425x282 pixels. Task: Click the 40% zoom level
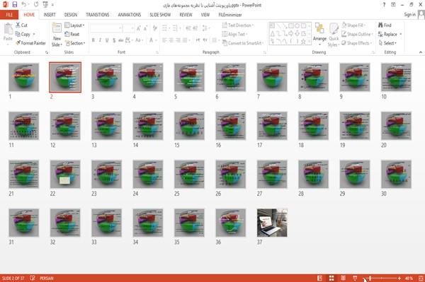409,278
